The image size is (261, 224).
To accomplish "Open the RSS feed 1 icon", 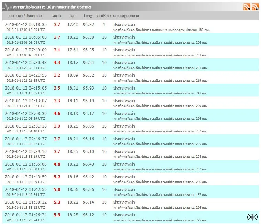I will click(x=247, y=7).
